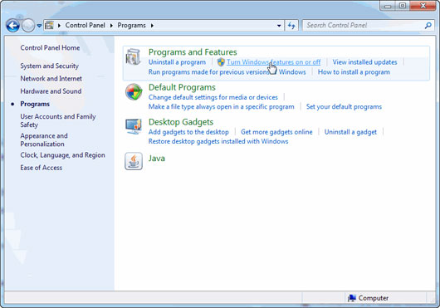Click the Programs and Features icon
This screenshot has width=440, height=308.
[133, 57]
